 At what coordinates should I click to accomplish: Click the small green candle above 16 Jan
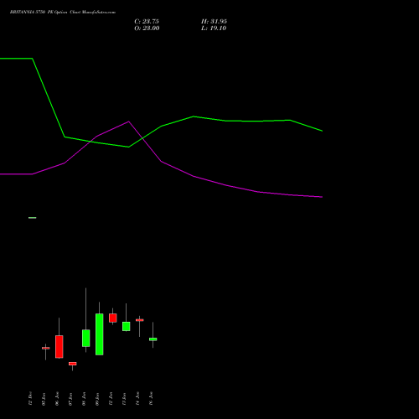[153, 339]
